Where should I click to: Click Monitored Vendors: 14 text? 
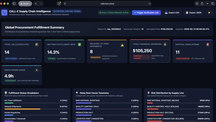pyautogui.click(x=133, y=29)
